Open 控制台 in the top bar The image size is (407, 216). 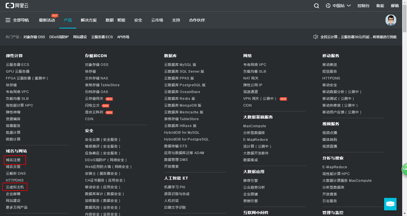coord(363,6)
